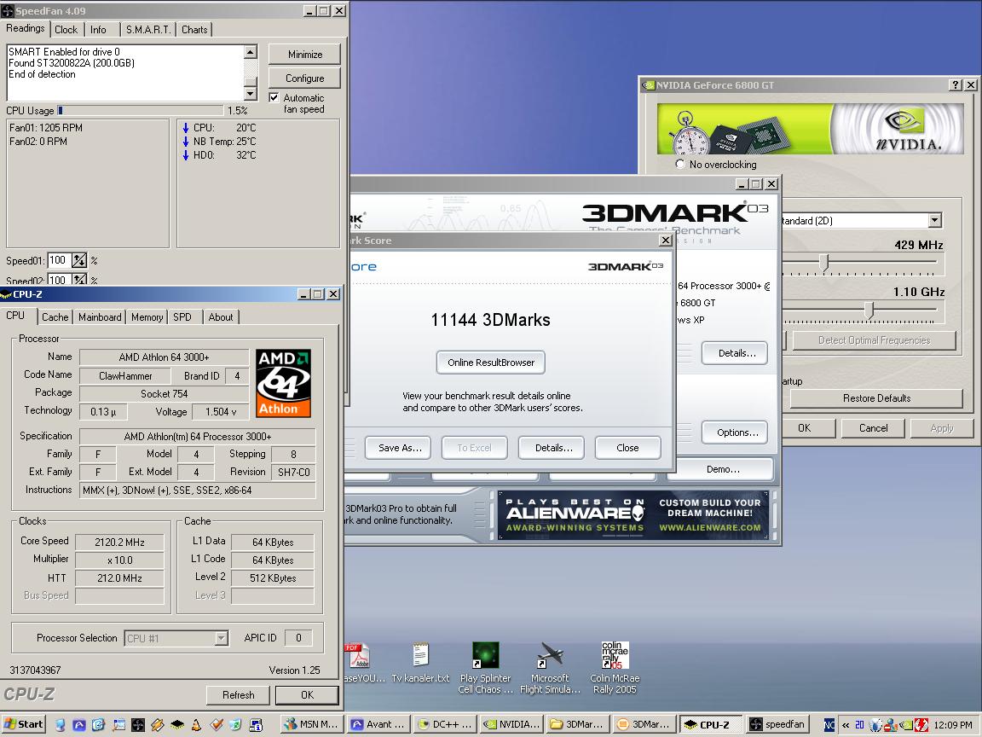This screenshot has height=737, width=982.
Task: Click the SpeedFan log scroll-down arrow
Action: (x=251, y=94)
